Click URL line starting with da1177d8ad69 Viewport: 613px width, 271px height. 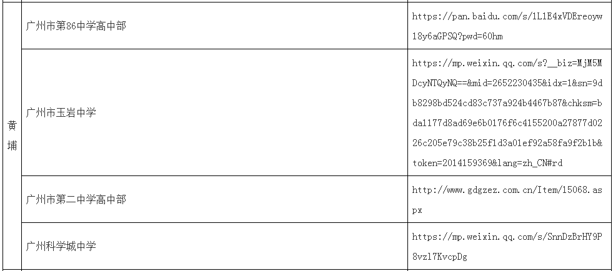click(507, 123)
